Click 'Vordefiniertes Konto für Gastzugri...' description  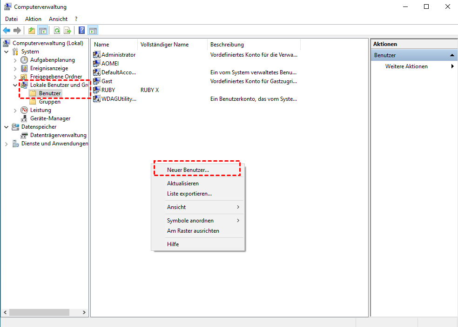pyautogui.click(x=254, y=81)
